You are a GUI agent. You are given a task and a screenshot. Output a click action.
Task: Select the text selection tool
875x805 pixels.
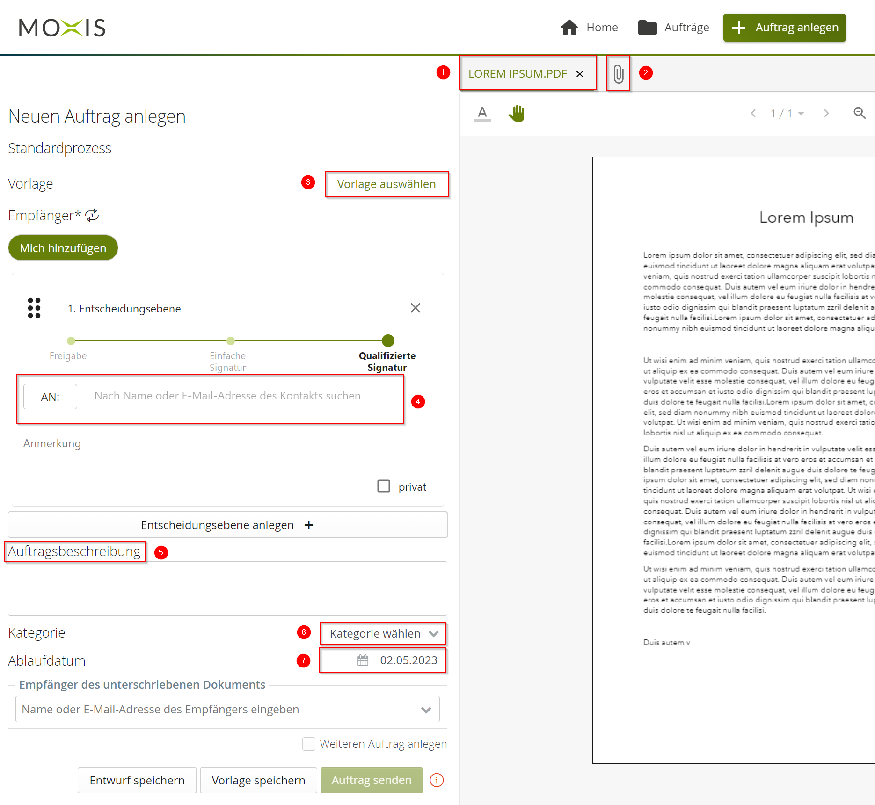click(482, 113)
